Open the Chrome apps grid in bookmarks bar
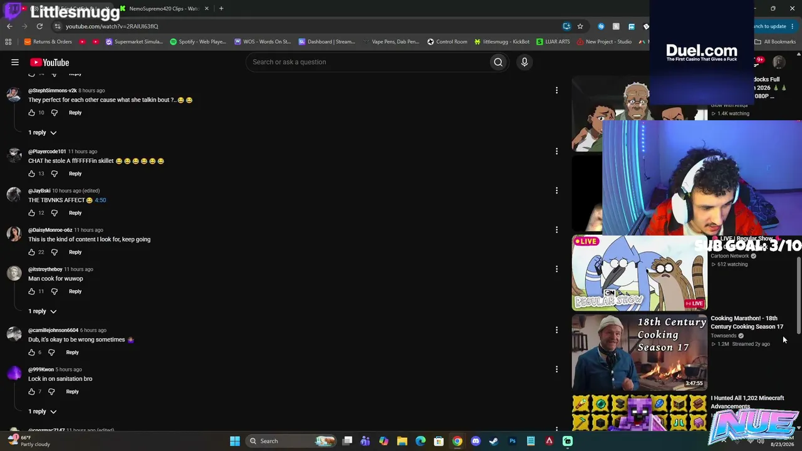 pos(8,42)
